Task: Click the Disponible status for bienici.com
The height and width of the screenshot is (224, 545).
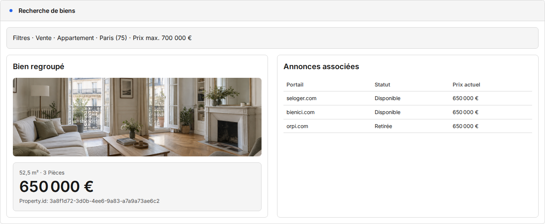Action: click(x=388, y=112)
